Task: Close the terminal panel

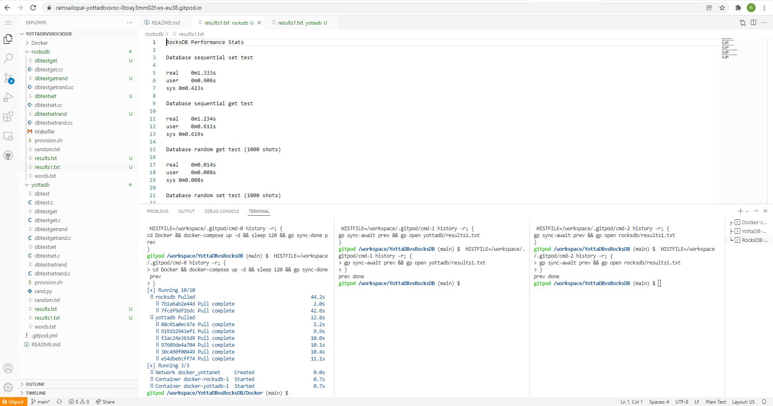Action: click(x=765, y=211)
